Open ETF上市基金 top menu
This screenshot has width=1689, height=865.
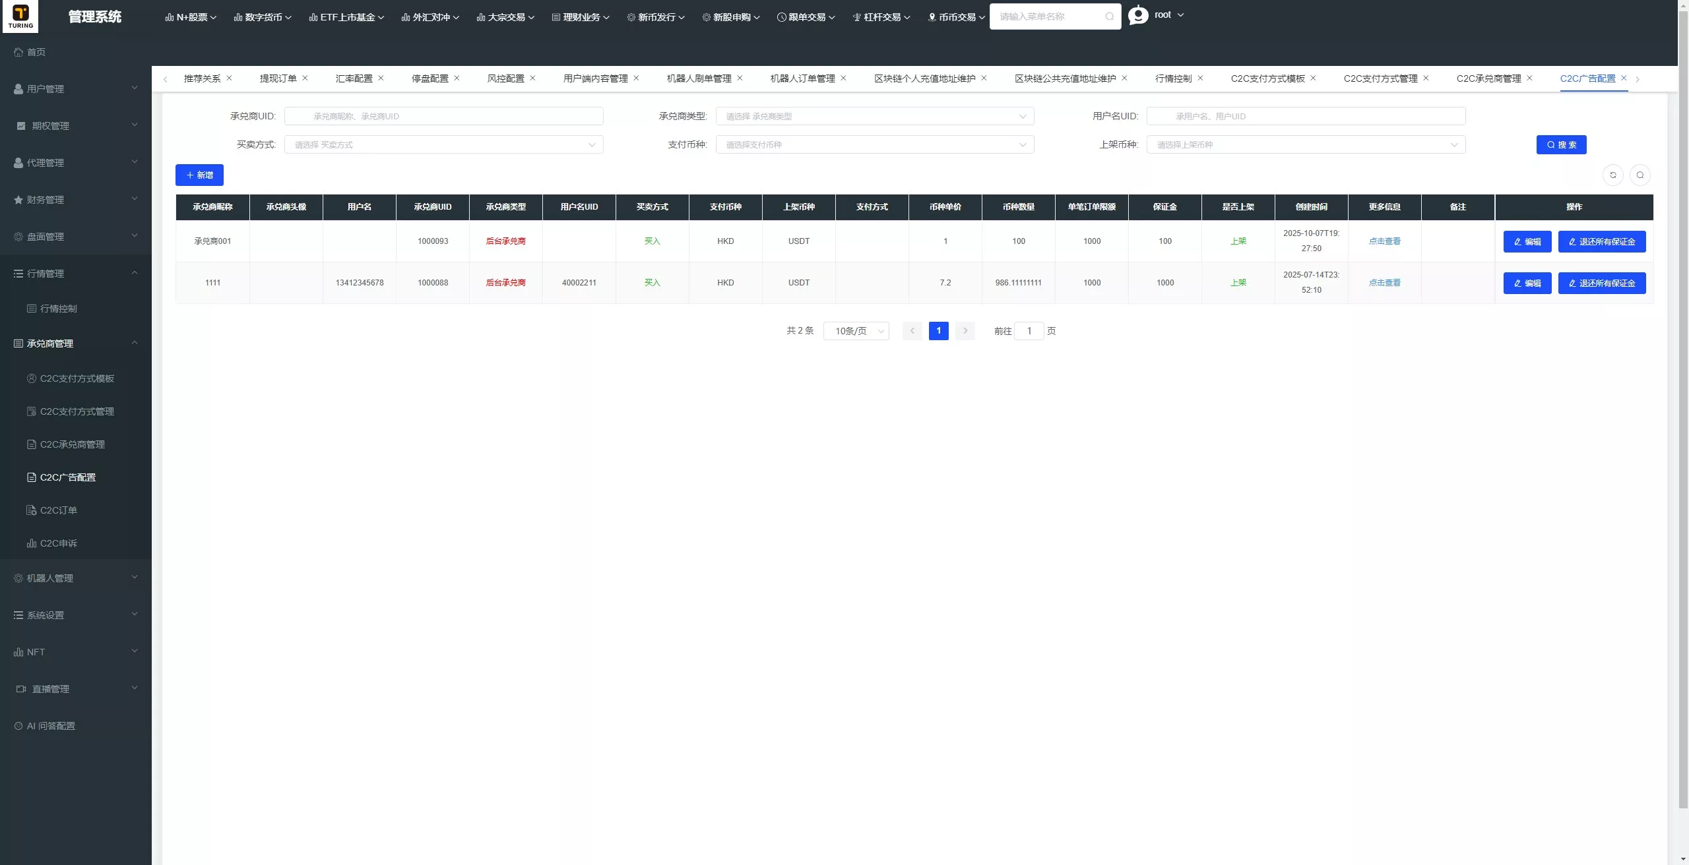coord(346,17)
